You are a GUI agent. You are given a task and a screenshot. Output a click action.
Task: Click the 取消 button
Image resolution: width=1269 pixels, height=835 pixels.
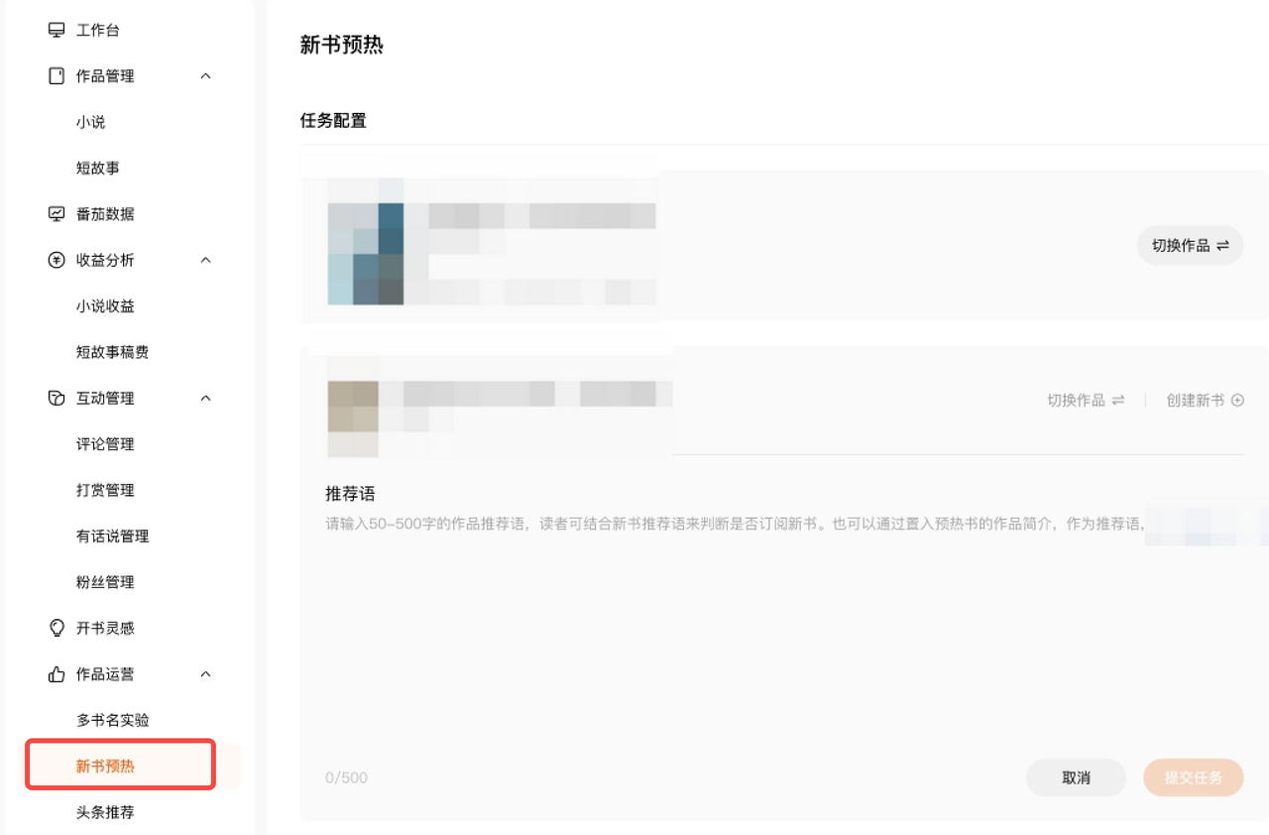(1076, 777)
